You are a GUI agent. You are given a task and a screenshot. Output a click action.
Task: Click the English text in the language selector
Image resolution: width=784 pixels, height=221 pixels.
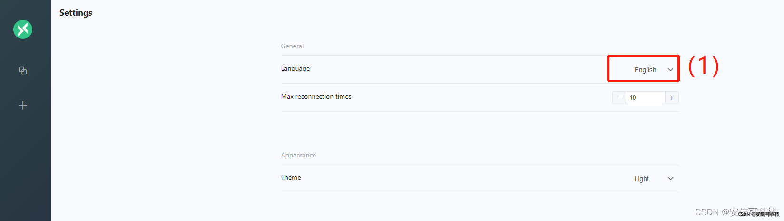645,70
